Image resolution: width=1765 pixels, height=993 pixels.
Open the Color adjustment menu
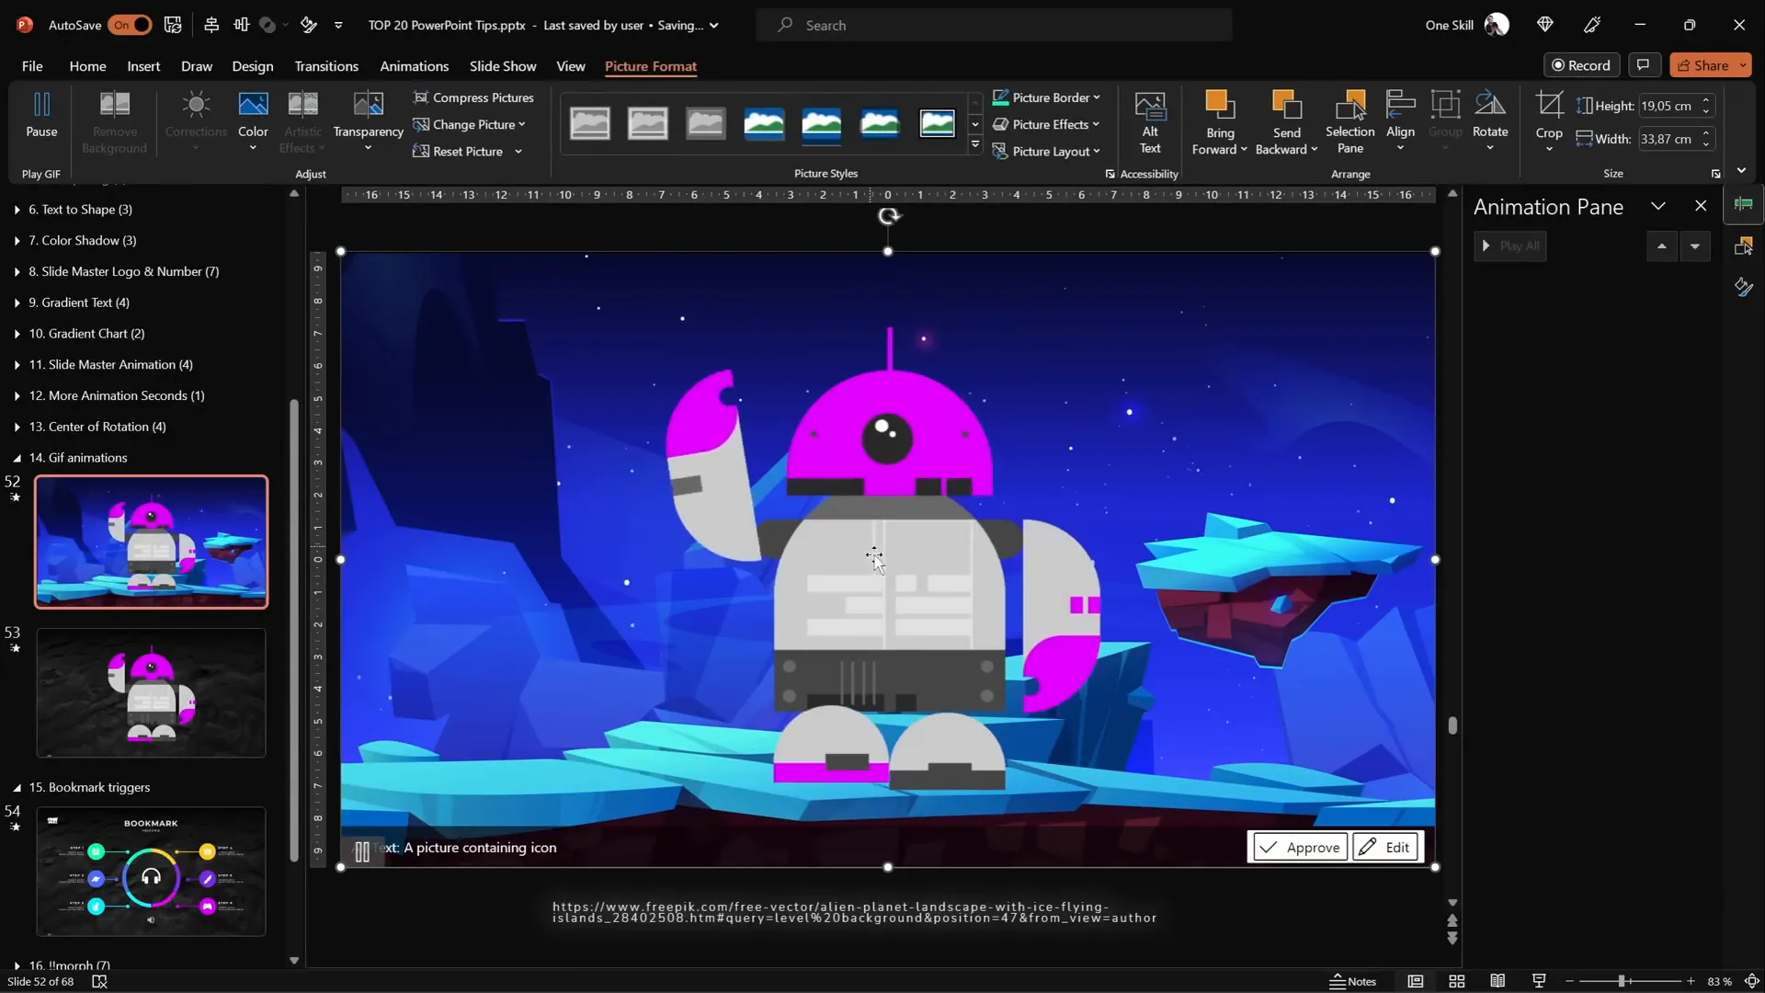253,121
